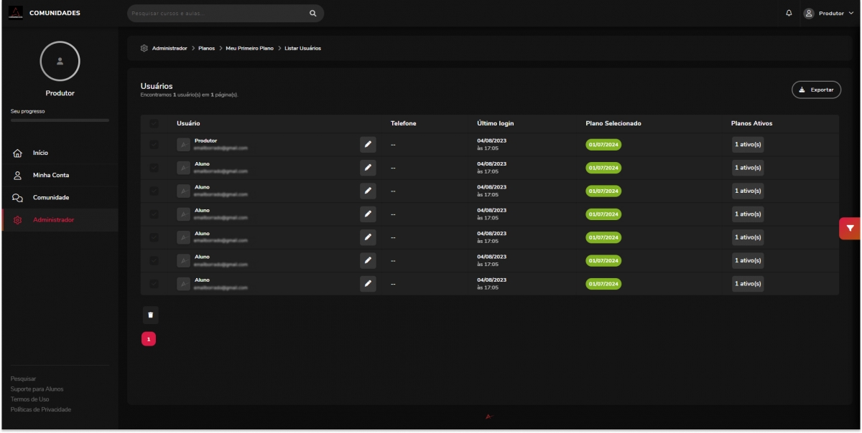Click the notification bell icon
The image size is (862, 433).
pos(789,13)
